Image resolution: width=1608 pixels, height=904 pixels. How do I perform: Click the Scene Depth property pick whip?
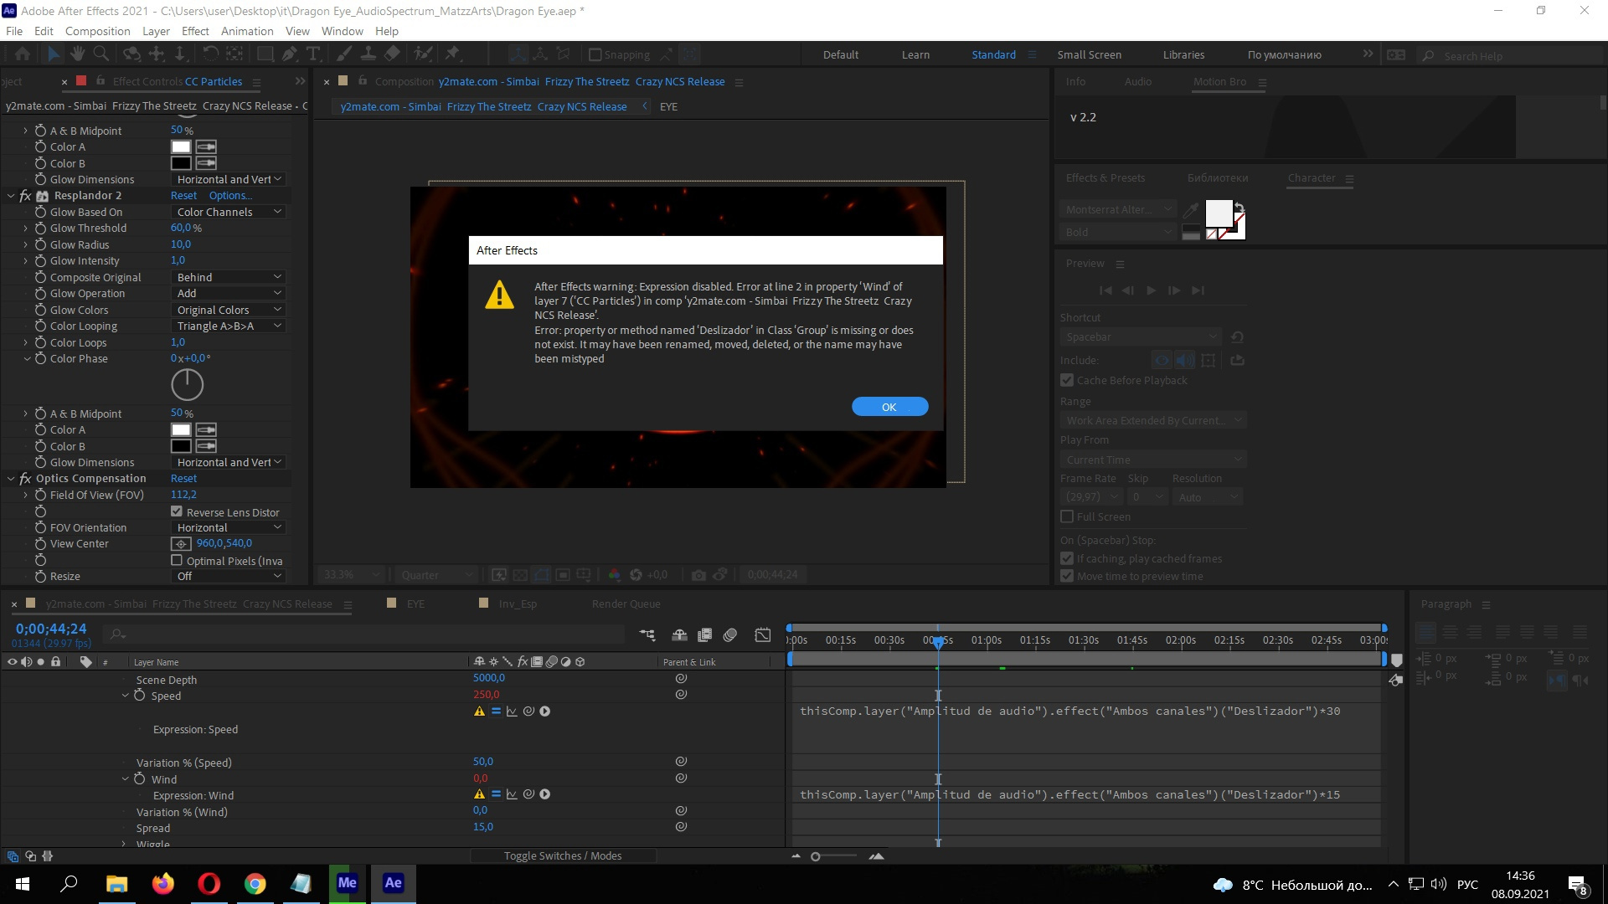click(x=681, y=679)
